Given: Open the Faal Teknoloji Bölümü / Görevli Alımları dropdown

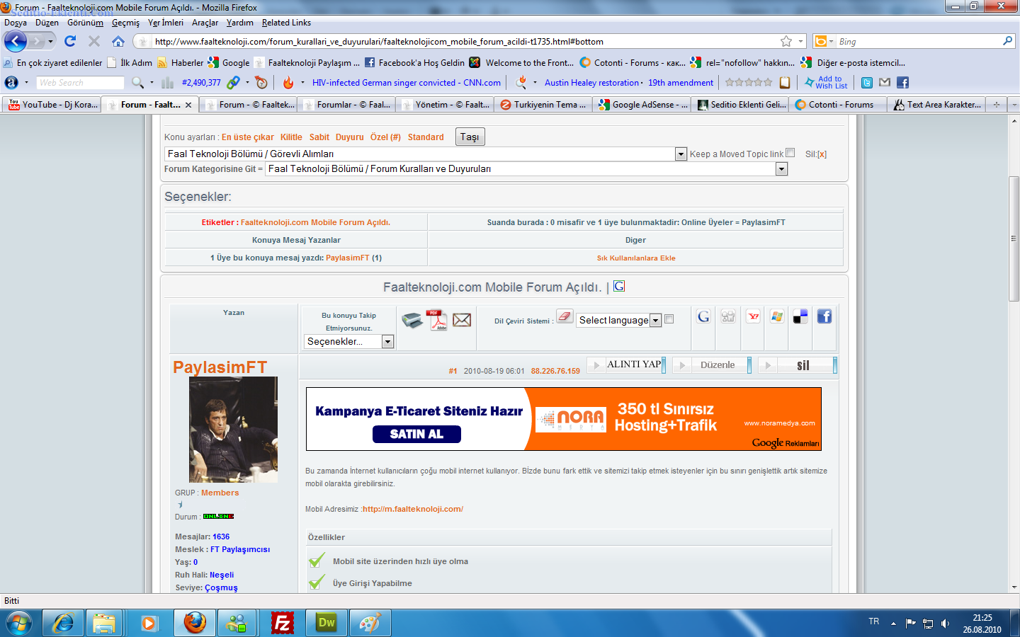Looking at the screenshot, I should coord(426,154).
